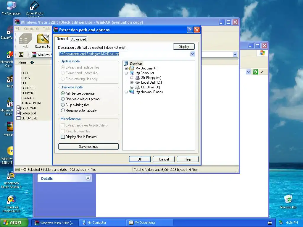Select Extract and replace files radio

pyautogui.click(x=63, y=67)
